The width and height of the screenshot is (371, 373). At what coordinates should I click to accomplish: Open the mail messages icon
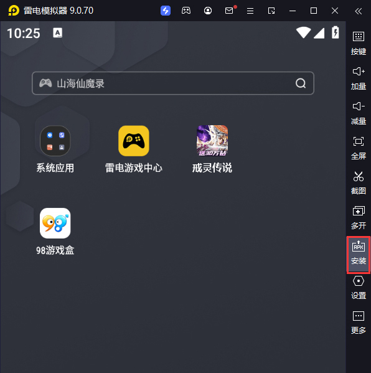229,11
